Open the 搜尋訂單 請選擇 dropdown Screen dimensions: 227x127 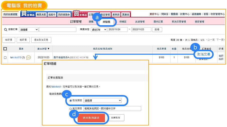pyautogui.click(x=29, y=30)
